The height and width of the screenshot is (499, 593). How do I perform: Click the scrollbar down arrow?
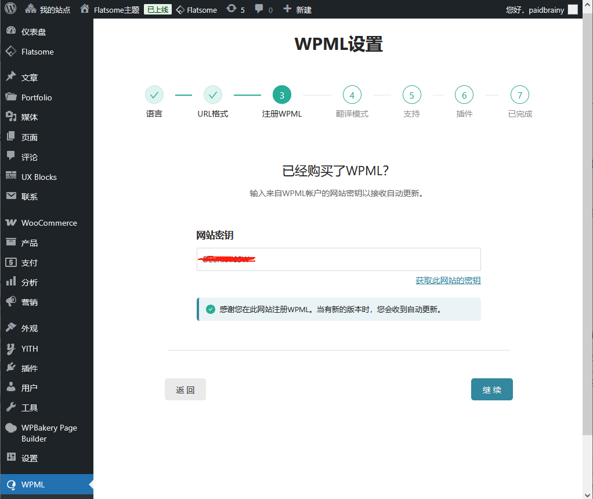pyautogui.click(x=588, y=495)
